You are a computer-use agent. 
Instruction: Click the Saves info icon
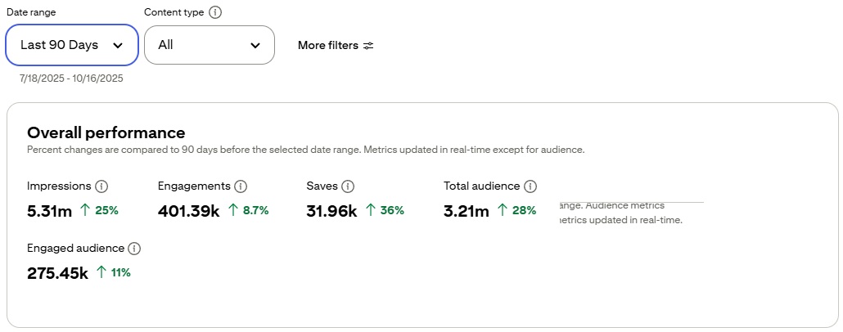click(348, 186)
